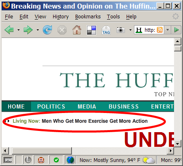Open the View menu
The width and height of the screenshot is (183, 166).
click(x=40, y=17)
